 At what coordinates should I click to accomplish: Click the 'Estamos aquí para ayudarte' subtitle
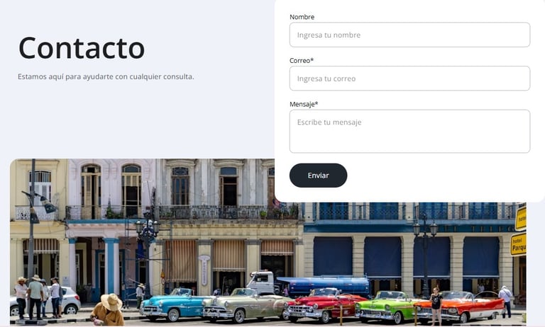106,76
